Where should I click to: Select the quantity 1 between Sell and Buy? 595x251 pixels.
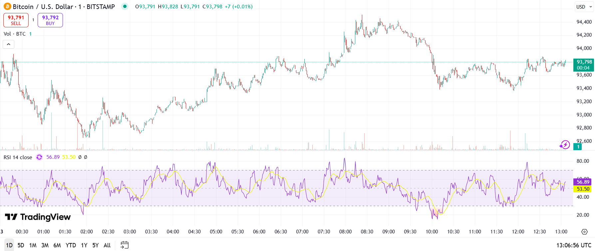pos(33,20)
